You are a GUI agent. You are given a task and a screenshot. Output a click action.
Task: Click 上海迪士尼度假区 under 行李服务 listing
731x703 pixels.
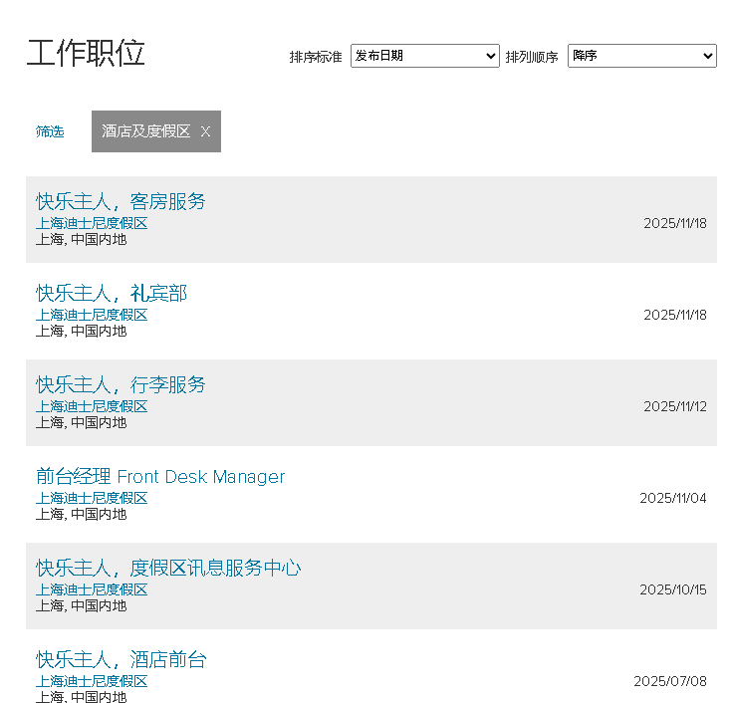point(92,406)
